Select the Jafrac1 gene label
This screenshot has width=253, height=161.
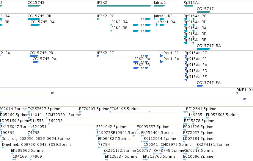(x=160, y=3)
